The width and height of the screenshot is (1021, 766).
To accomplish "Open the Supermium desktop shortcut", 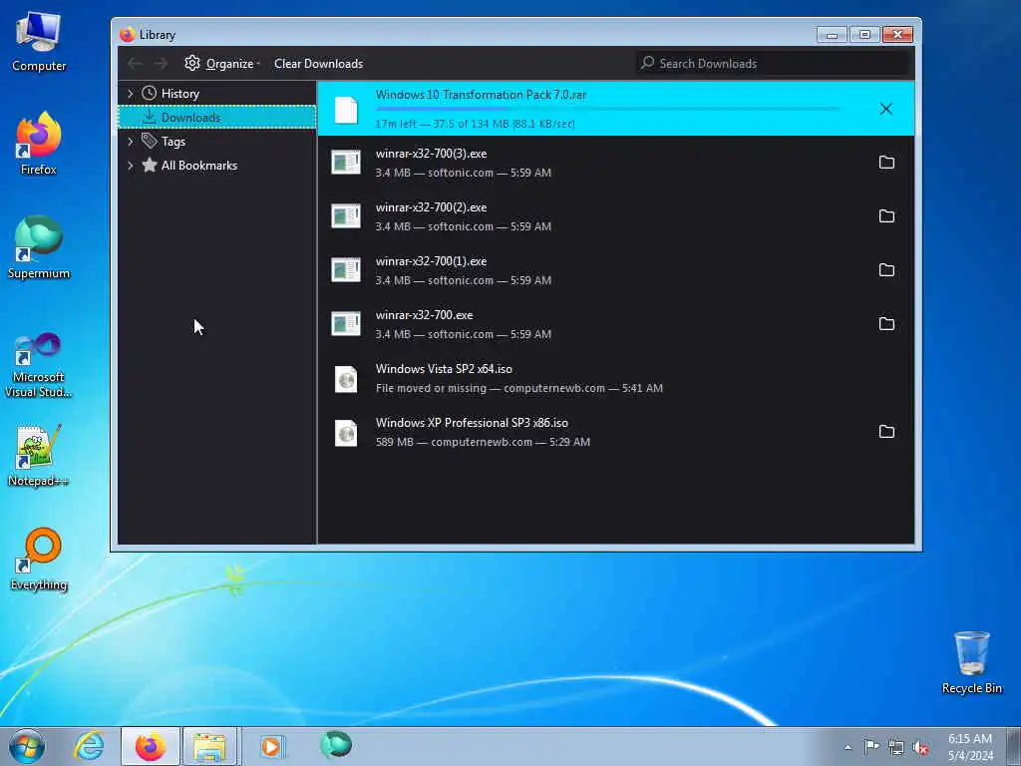I will click(39, 247).
